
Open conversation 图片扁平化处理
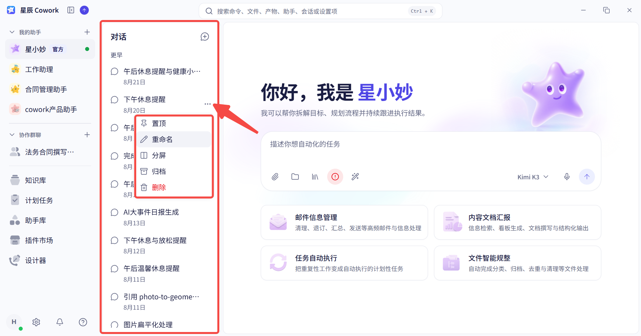(x=160, y=325)
